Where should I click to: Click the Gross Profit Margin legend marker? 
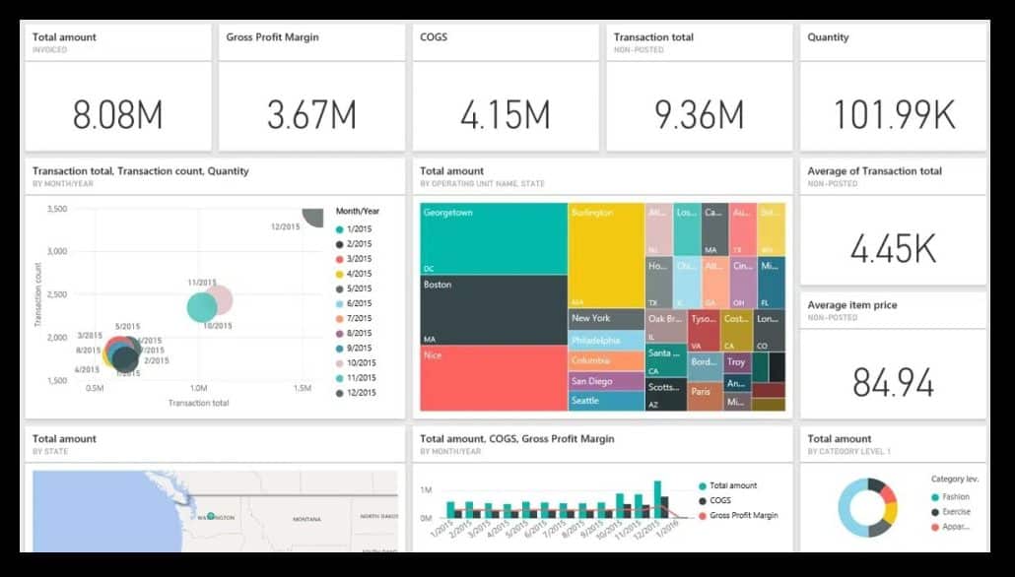(x=704, y=515)
